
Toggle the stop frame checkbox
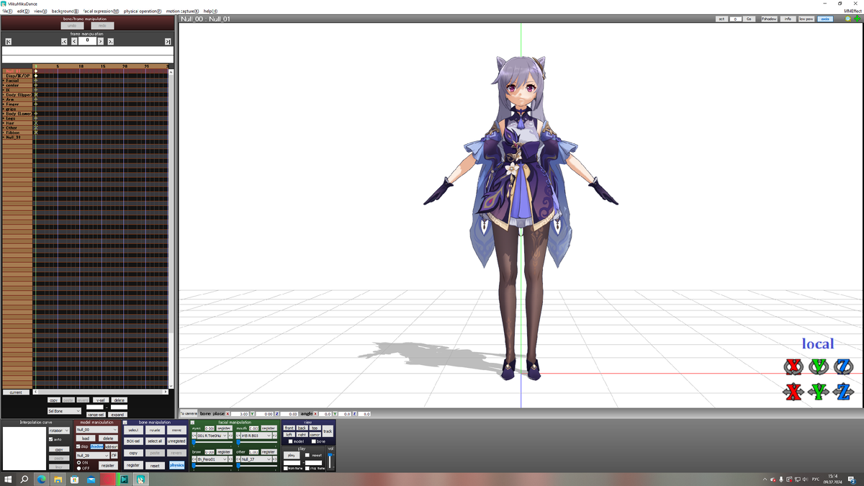pyautogui.click(x=307, y=468)
